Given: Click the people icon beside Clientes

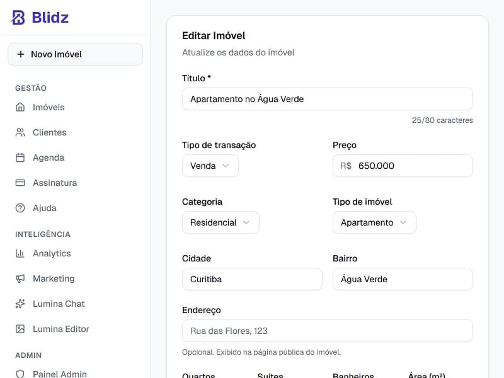Looking at the screenshot, I should pyautogui.click(x=20, y=132).
